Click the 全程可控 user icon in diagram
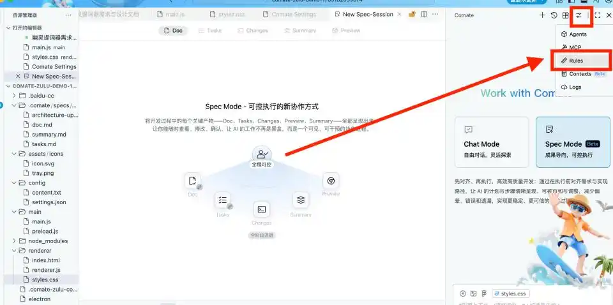Image resolution: width=613 pixels, height=305 pixels. (262, 154)
